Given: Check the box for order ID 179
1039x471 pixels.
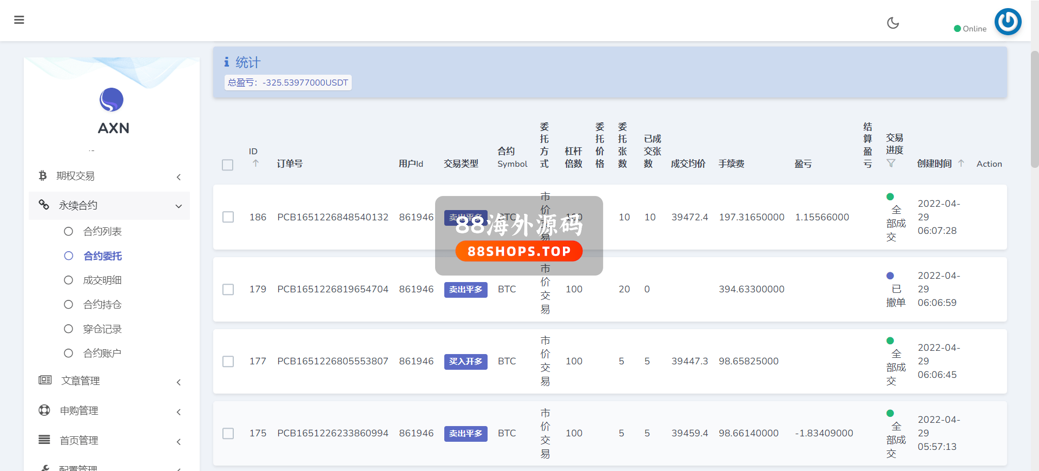Looking at the screenshot, I should (228, 290).
